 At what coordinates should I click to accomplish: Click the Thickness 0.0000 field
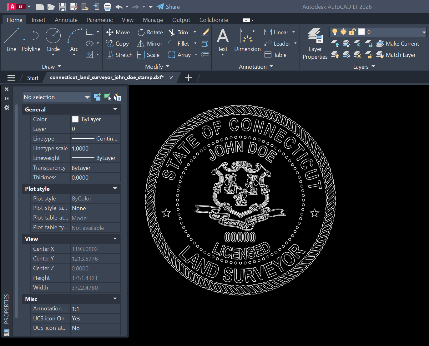95,177
